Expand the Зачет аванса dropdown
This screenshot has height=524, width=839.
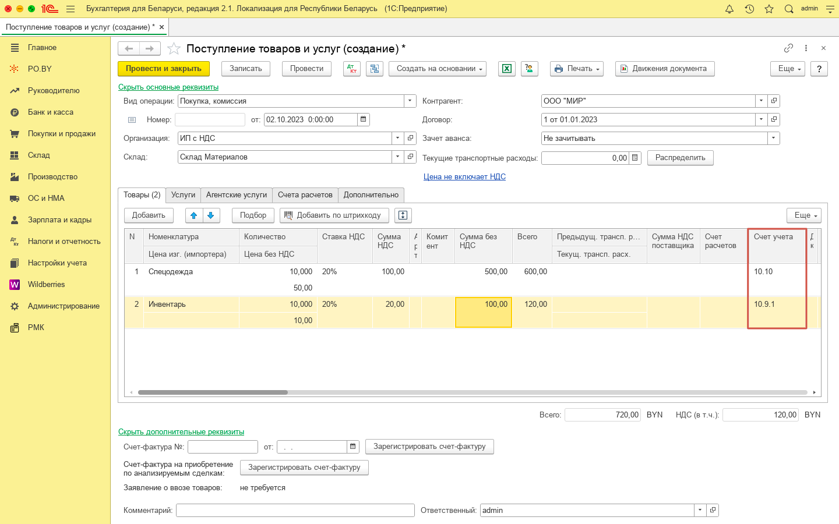click(774, 138)
